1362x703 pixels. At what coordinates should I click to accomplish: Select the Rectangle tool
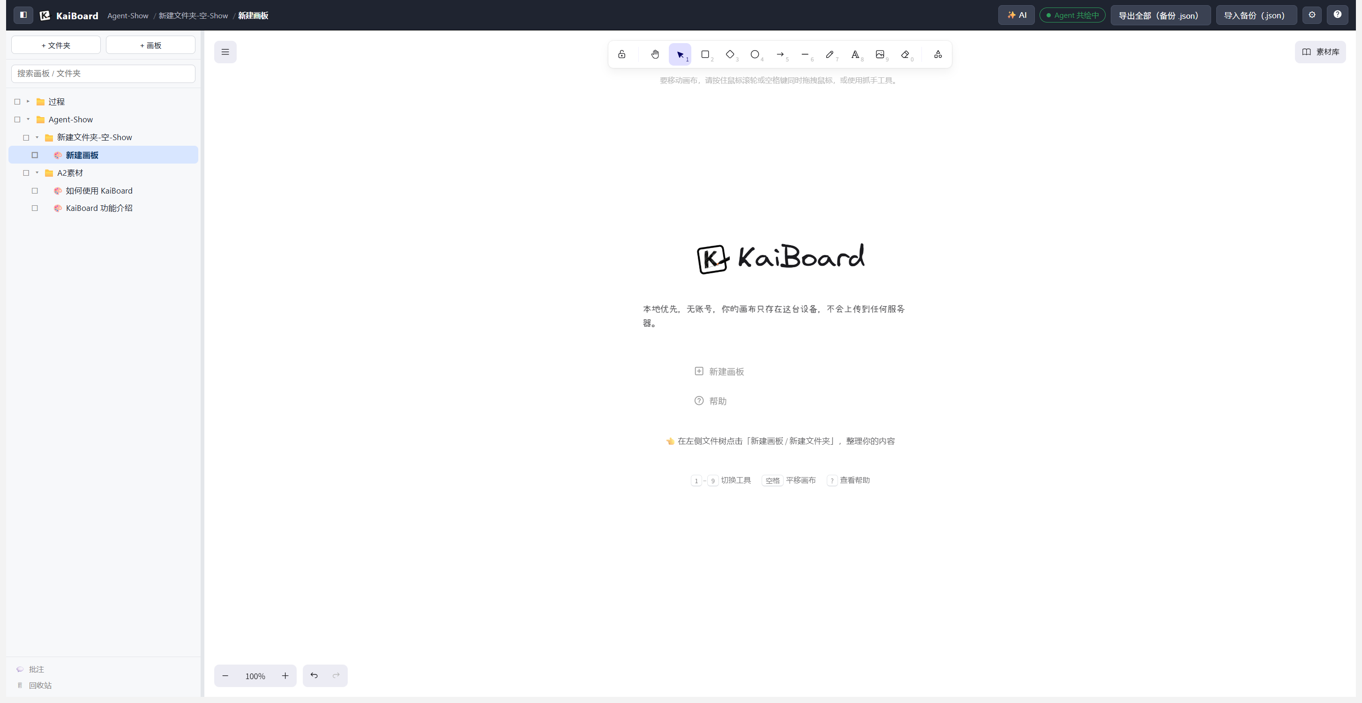point(705,54)
